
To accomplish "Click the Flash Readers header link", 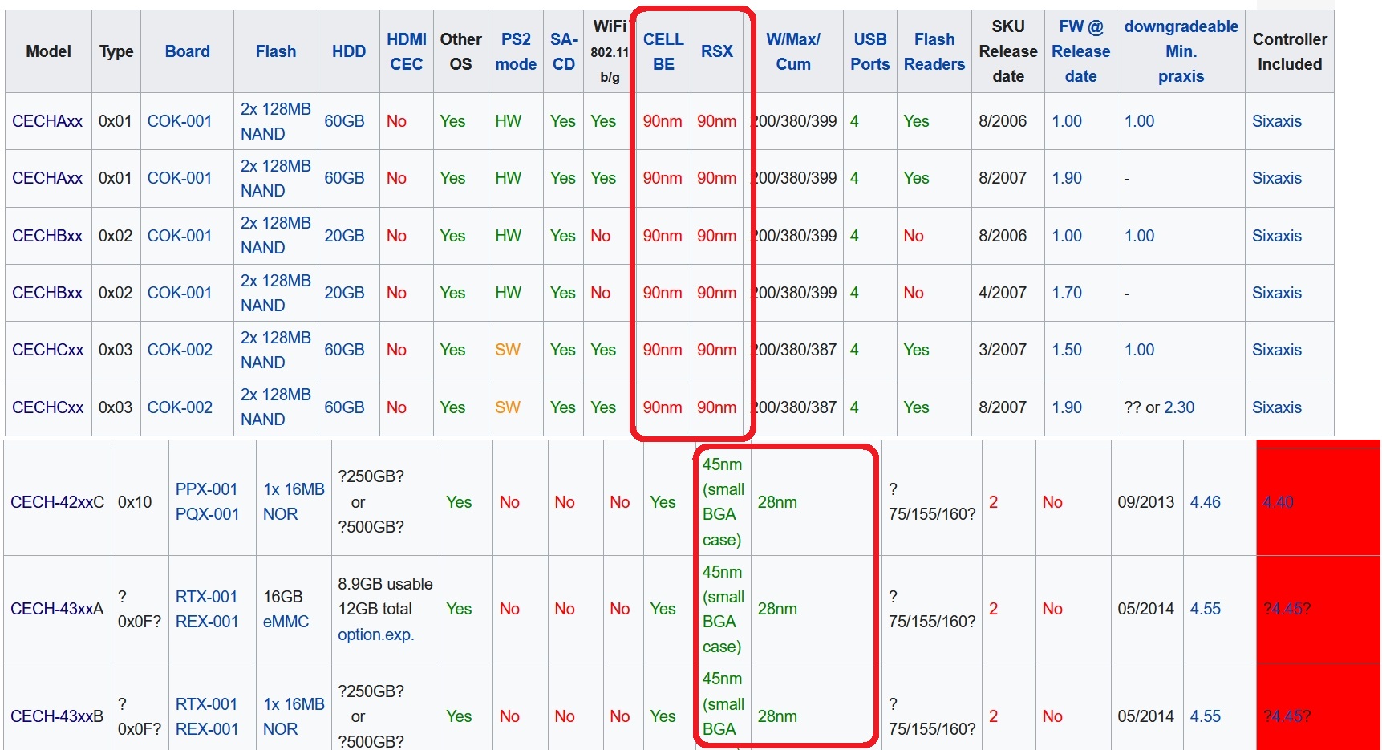I will (x=934, y=51).
